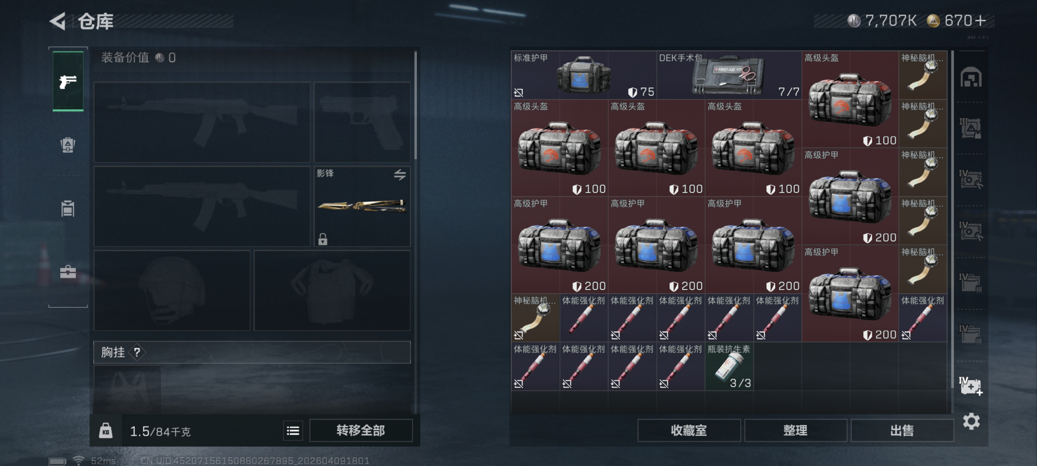Viewport: 1037px width, 466px height.
Task: Open the warehouse settings gear icon
Action: 971,421
